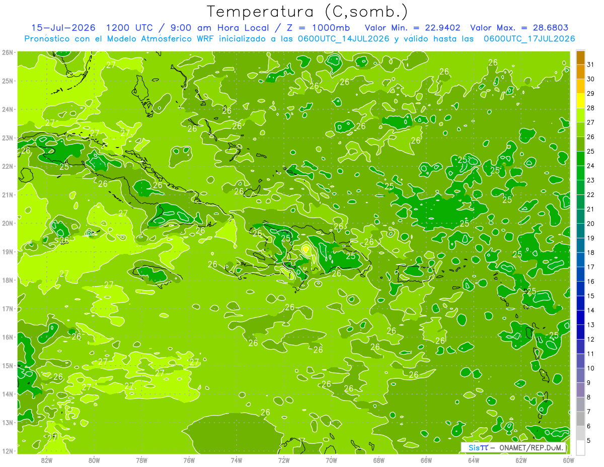Click the valid-until time "0600UTC_17JUL2026"
The width and height of the screenshot is (604, 467).
(530, 38)
